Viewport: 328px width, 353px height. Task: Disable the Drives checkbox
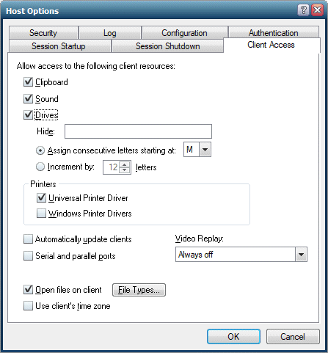28,115
